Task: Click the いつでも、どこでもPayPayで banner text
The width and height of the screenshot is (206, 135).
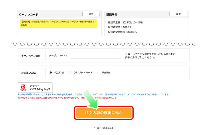Action: click(x=40, y=87)
